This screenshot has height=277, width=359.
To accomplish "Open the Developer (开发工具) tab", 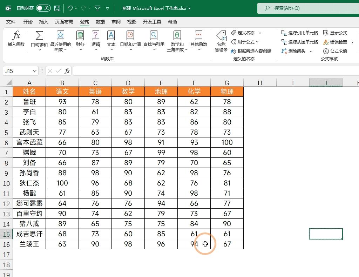I will [152, 22].
